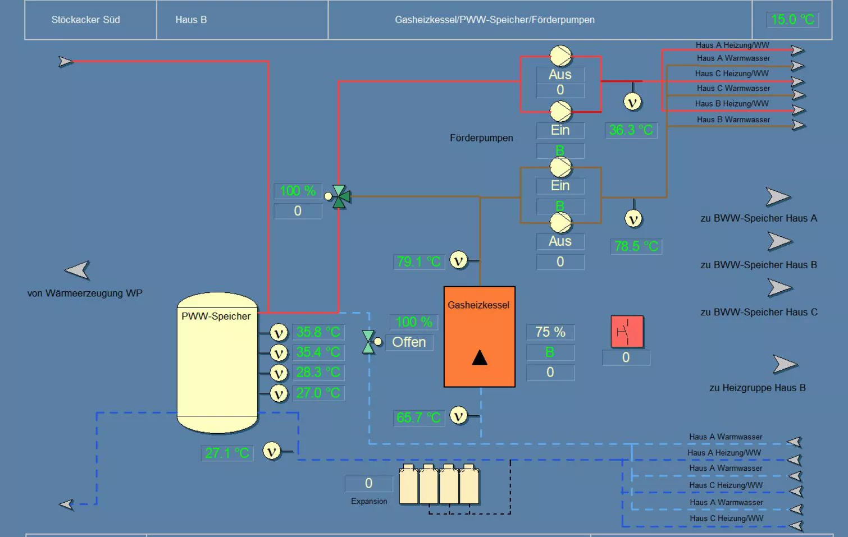Toggle the Ein field below second pump

click(x=560, y=130)
